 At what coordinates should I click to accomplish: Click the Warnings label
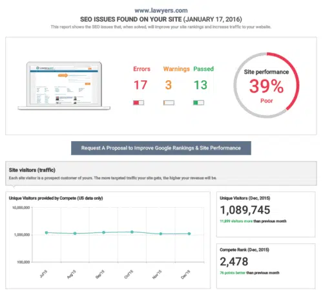[x=176, y=69]
